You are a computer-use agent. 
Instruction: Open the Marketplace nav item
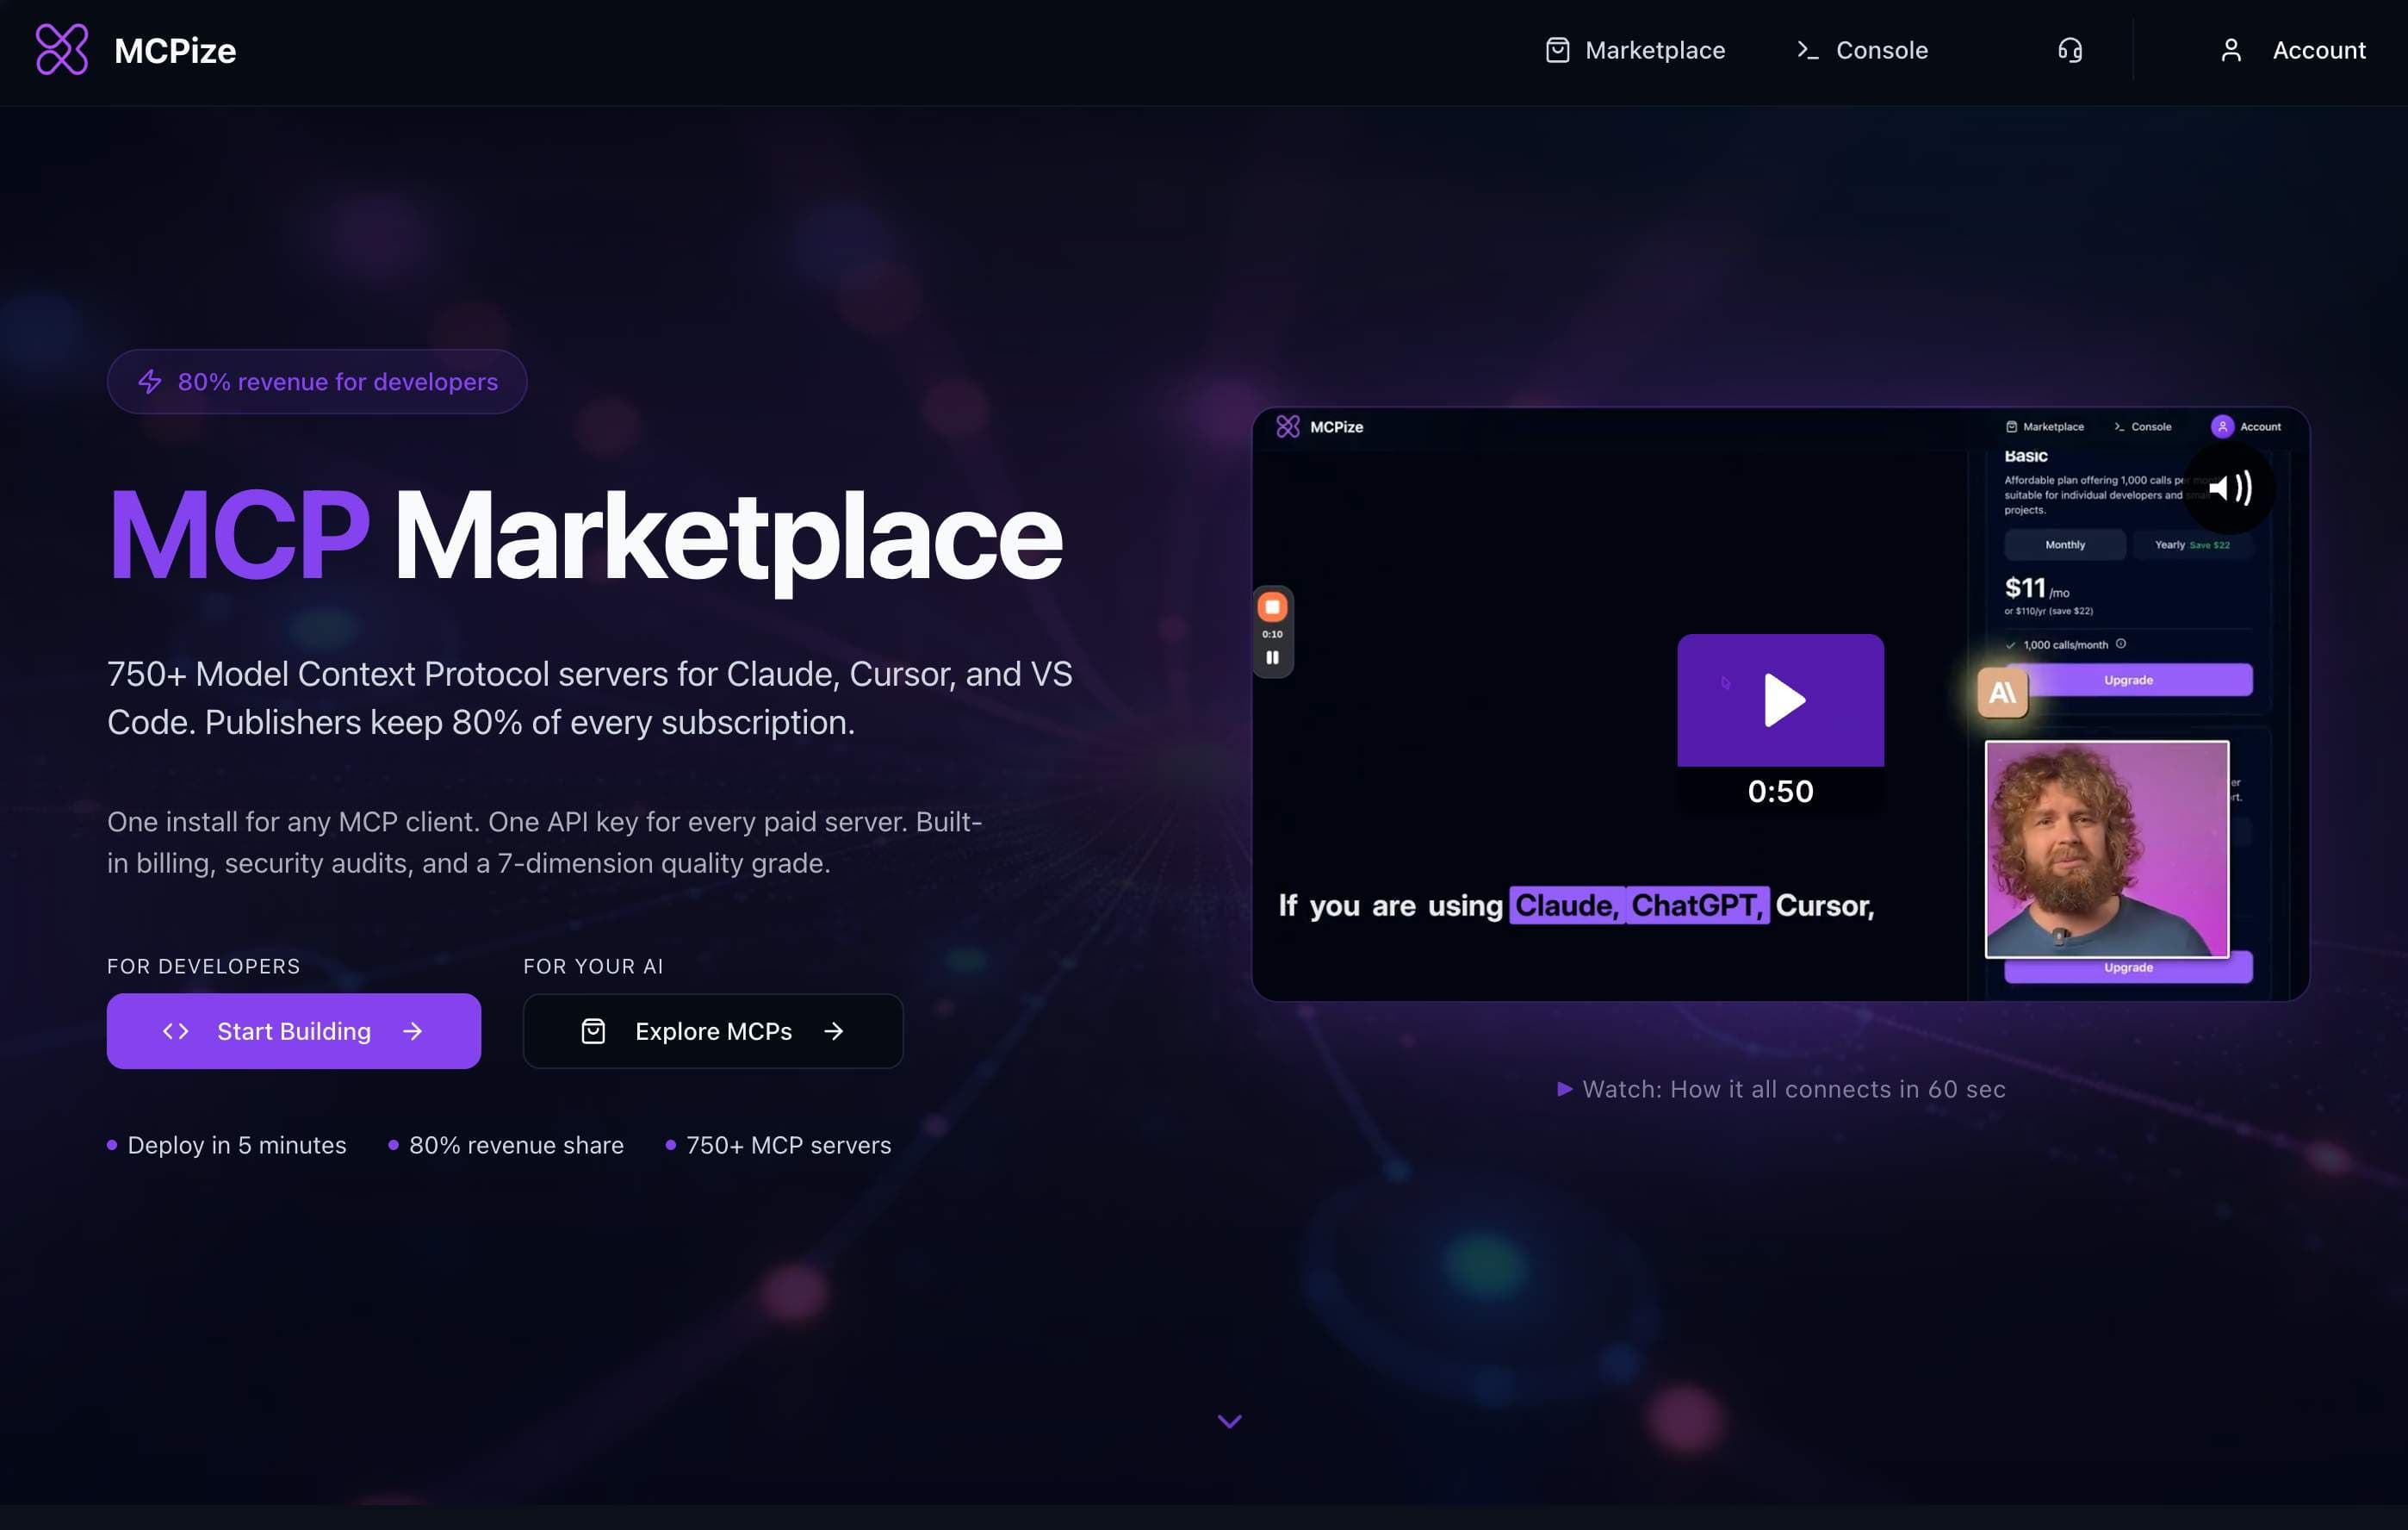tap(1635, 50)
